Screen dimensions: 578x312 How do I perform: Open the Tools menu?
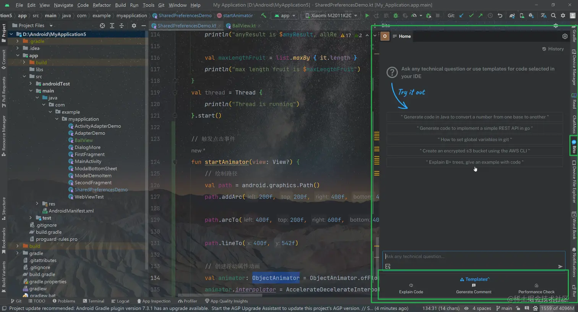[x=148, y=5]
